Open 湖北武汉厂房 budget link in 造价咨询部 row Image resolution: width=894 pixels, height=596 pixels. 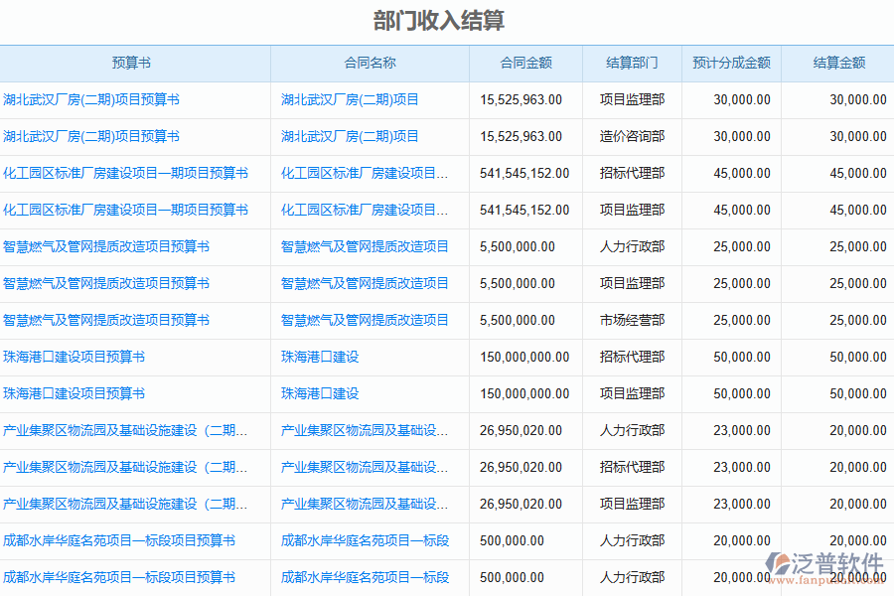point(91,136)
